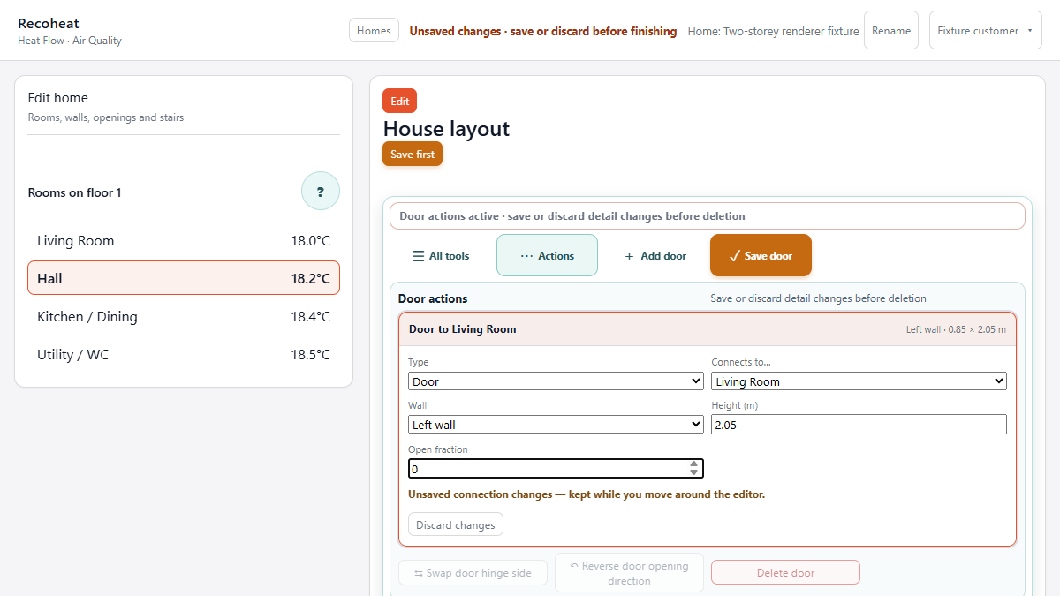Click Discard changes button
This screenshot has height=596, width=1060.
point(456,524)
